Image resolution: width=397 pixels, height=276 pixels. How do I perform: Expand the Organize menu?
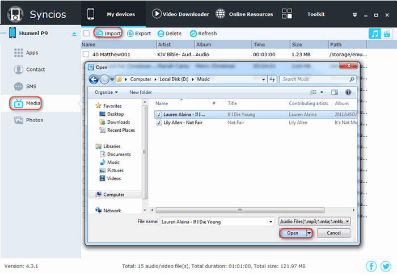tap(106, 92)
